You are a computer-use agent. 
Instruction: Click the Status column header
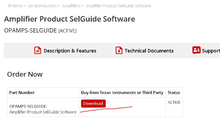(x=174, y=92)
